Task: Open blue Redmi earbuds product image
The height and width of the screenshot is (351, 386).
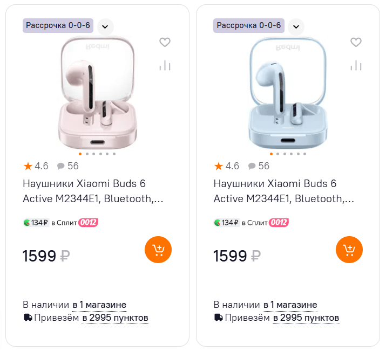Action: pos(288,92)
